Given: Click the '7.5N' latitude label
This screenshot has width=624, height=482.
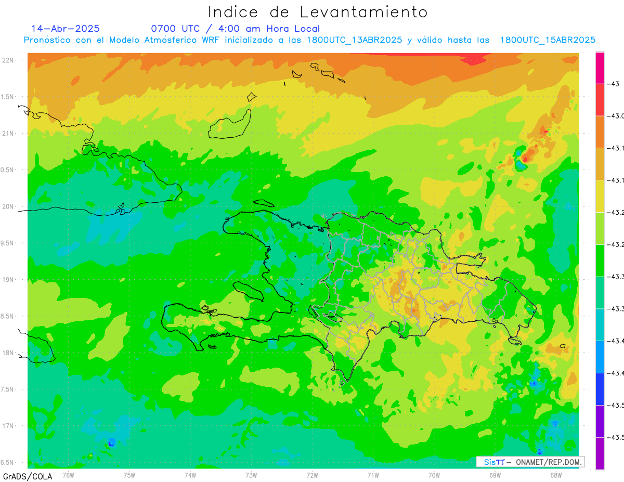Looking at the screenshot, I should tap(8, 389).
